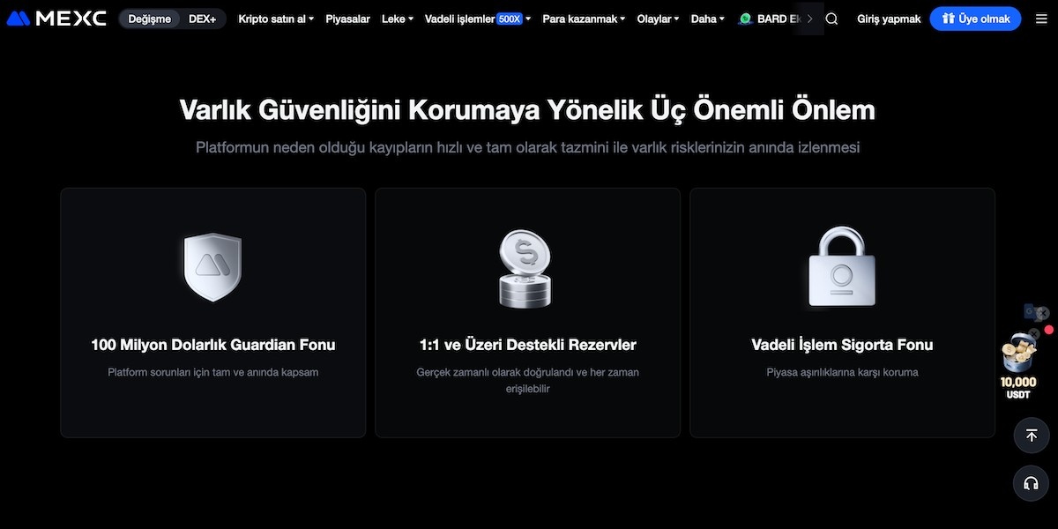This screenshot has height=529, width=1058.
Task: Open Giriş yapmak to log in
Action: (x=889, y=18)
